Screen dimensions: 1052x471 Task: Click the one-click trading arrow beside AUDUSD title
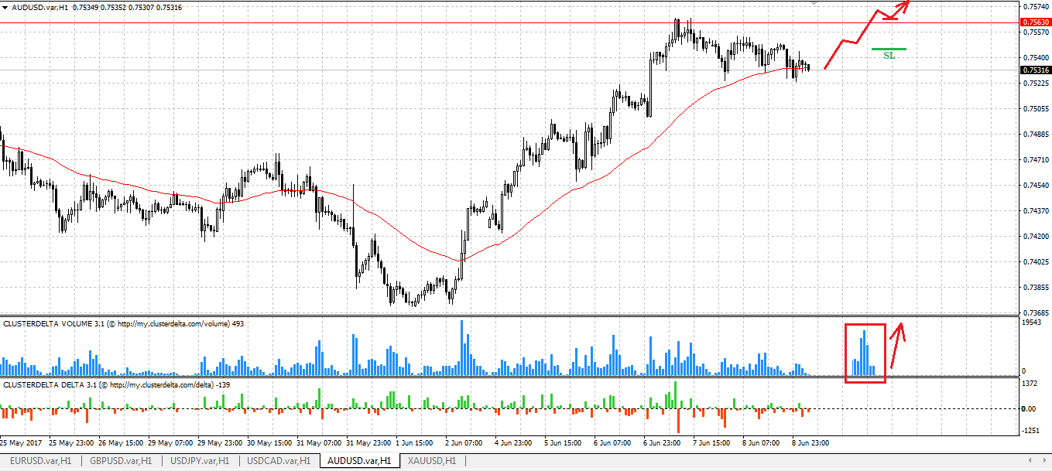pos(6,7)
